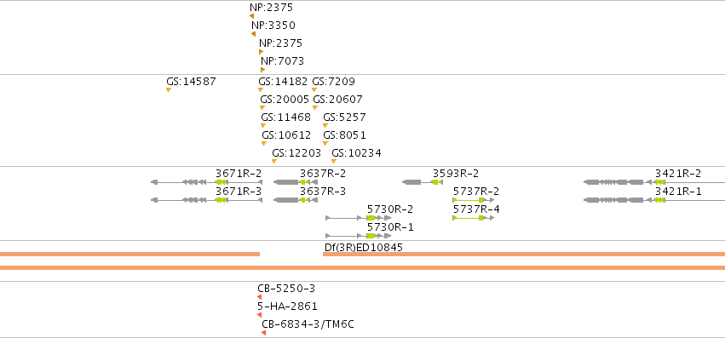Select the GS:5257 triangle marker

[x=325, y=125]
